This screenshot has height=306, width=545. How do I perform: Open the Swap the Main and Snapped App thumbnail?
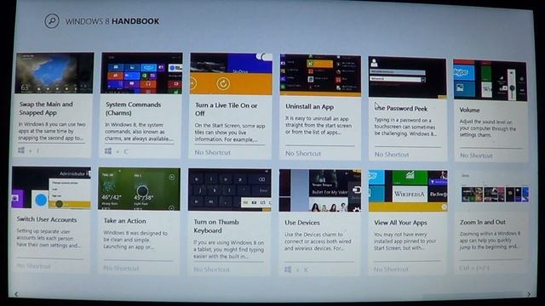[x=54, y=73]
